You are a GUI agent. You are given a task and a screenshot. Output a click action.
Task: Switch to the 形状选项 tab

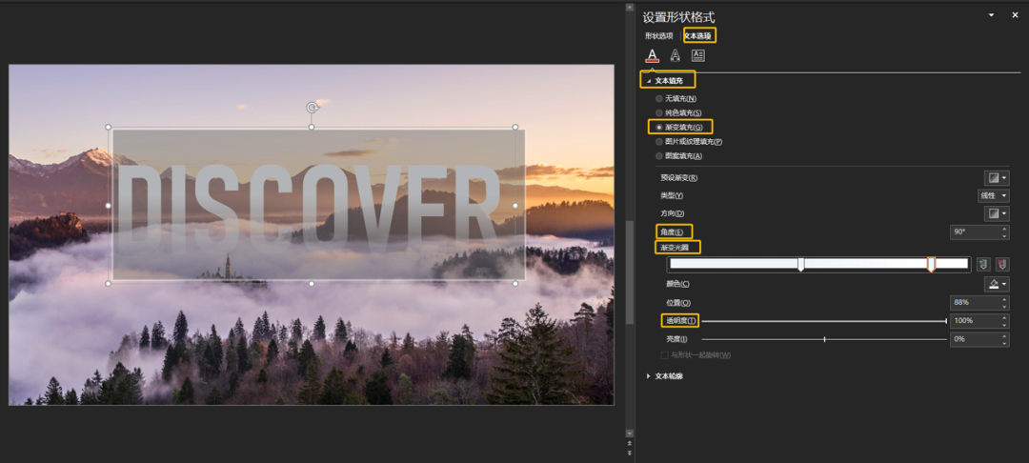(658, 36)
